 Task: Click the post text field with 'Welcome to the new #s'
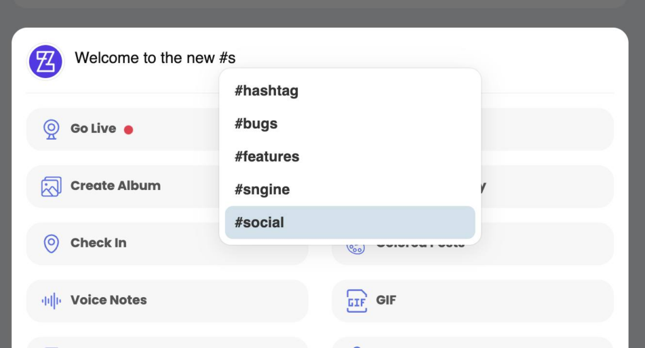[x=155, y=59]
